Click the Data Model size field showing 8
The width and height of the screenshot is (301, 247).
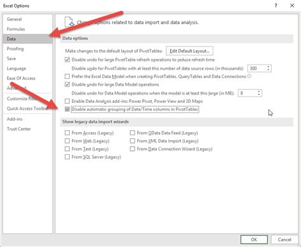pos(247,93)
